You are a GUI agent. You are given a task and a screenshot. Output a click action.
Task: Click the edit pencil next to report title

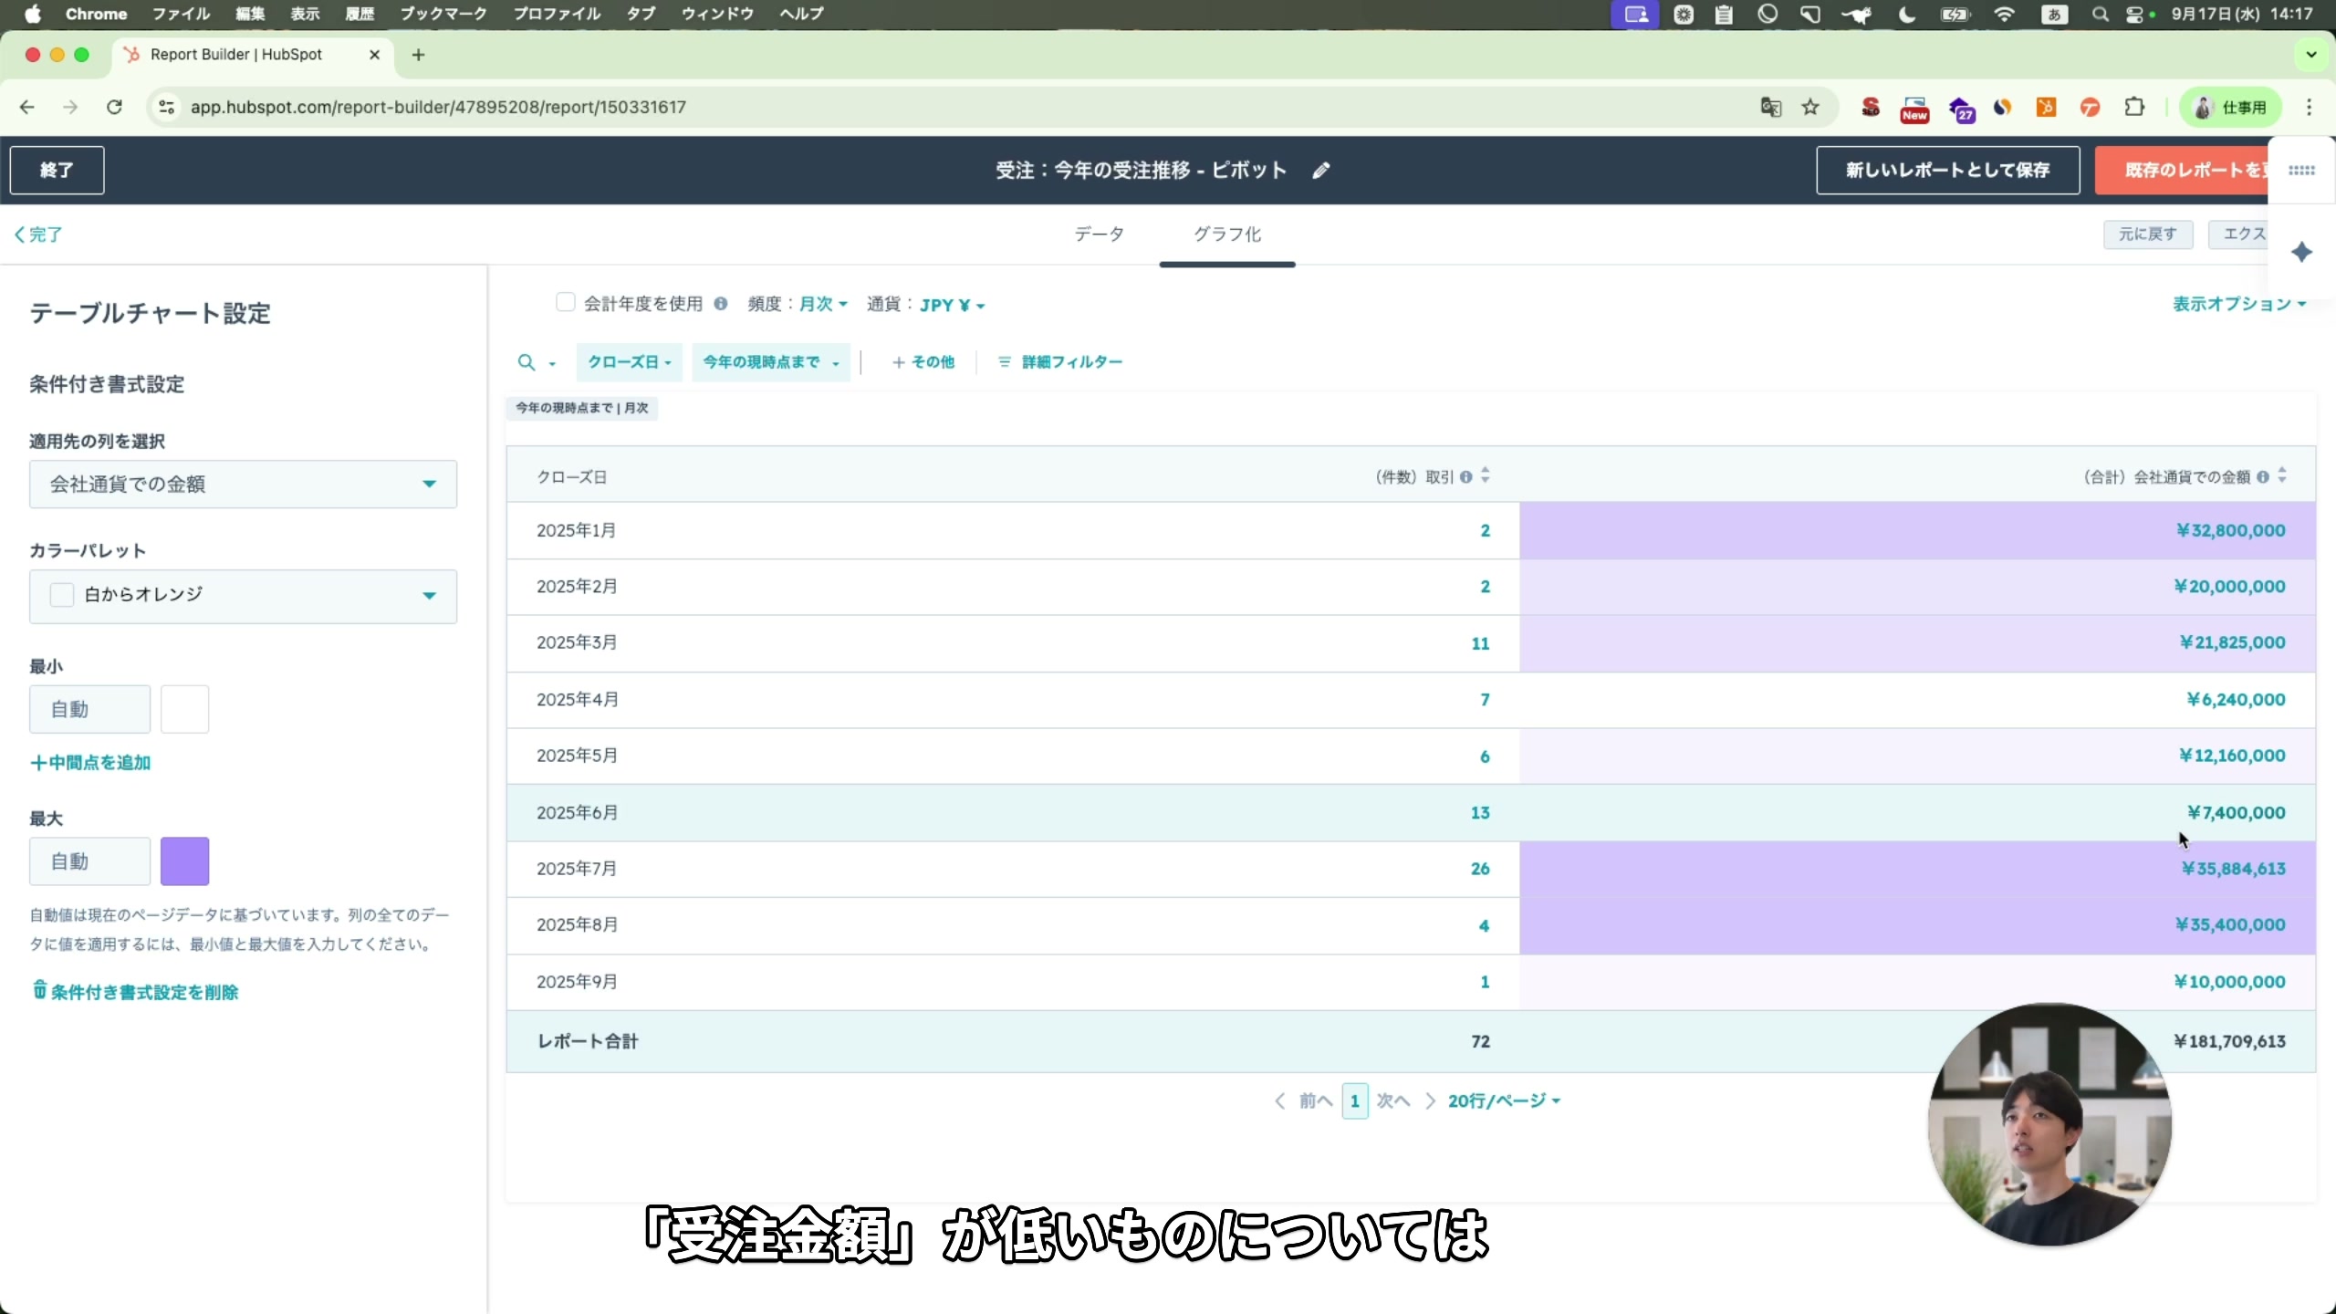(1320, 170)
